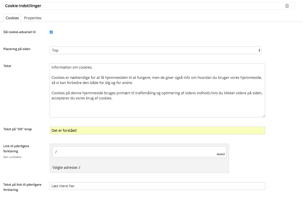Click the "Kan undlades" hint text
This screenshot has height=204, width=303.
point(12,157)
